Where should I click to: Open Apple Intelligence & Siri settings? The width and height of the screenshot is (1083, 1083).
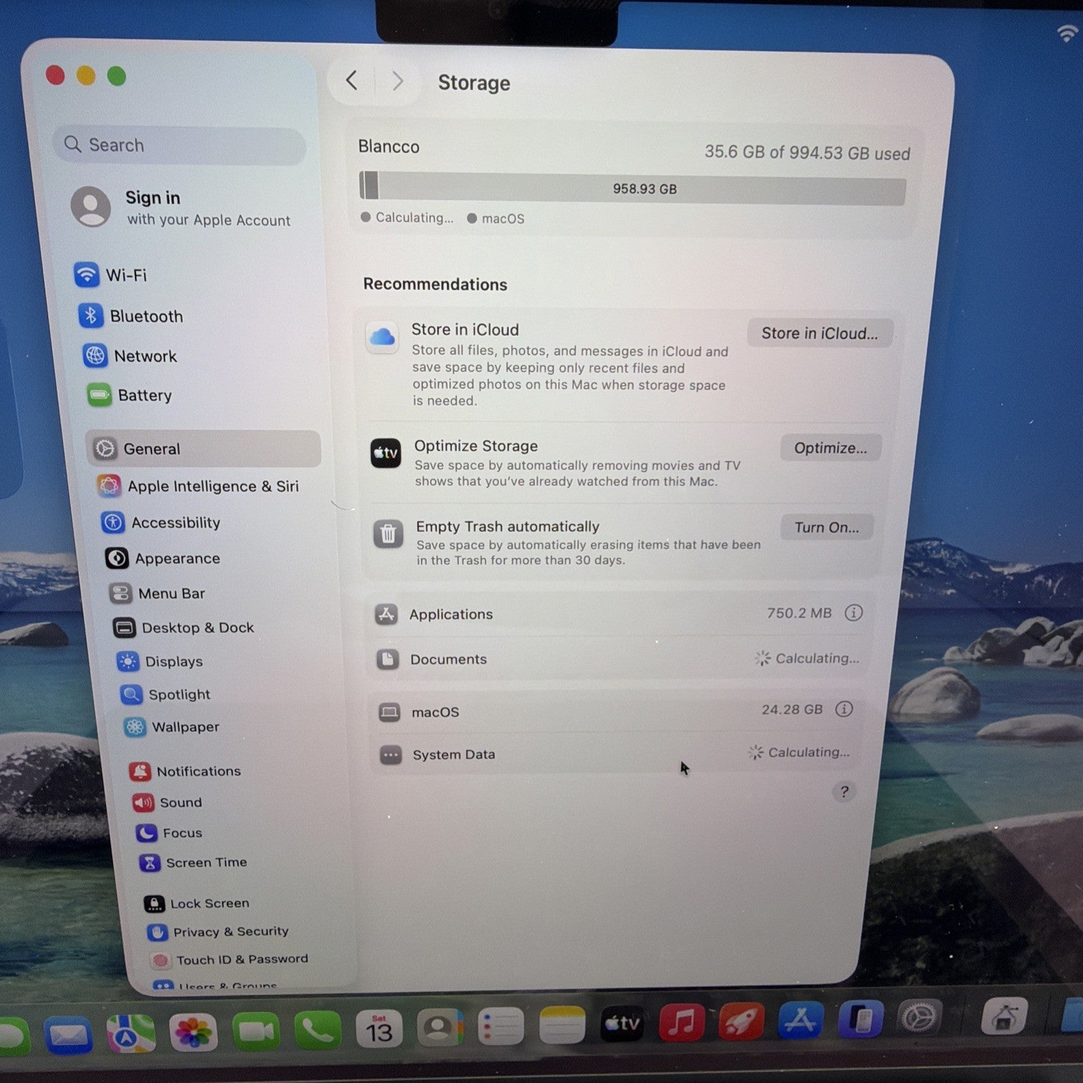[198, 486]
